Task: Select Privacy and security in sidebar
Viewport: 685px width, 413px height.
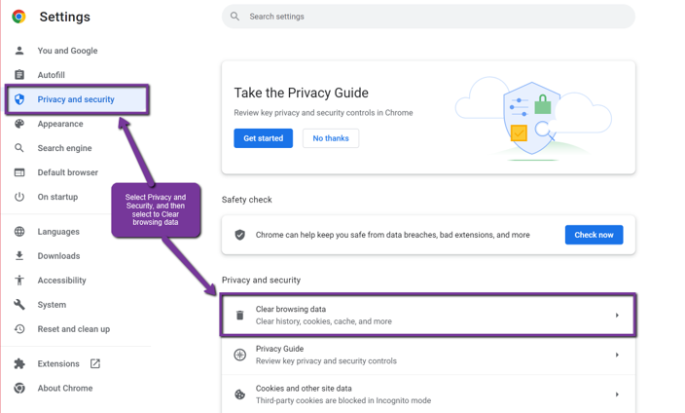Action: [76, 99]
